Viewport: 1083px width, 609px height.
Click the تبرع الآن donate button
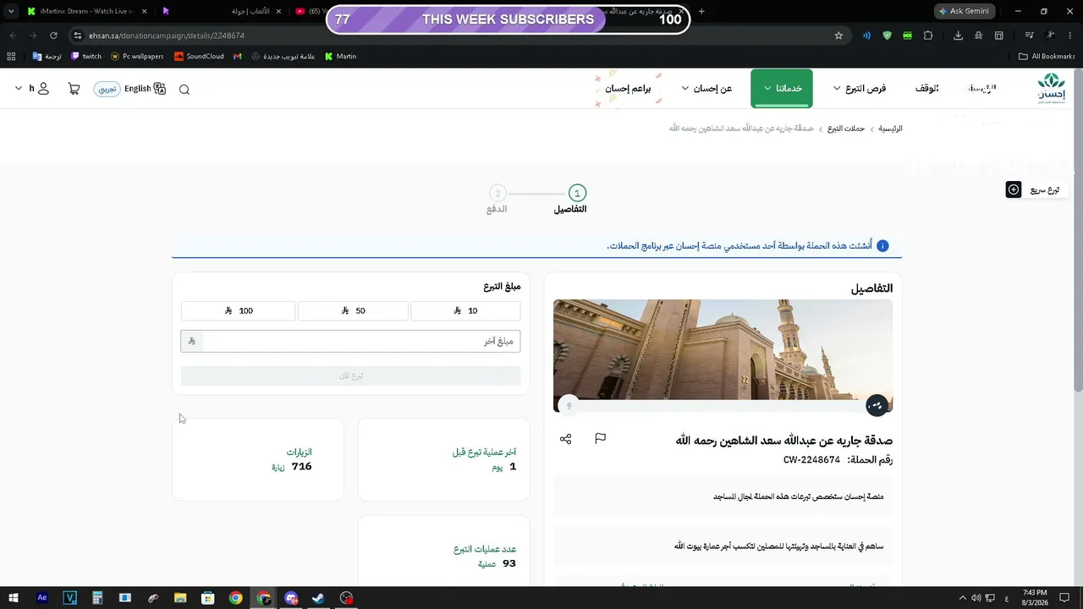350,376
